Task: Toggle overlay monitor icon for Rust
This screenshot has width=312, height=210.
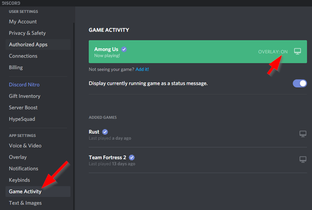Action: 303,134
